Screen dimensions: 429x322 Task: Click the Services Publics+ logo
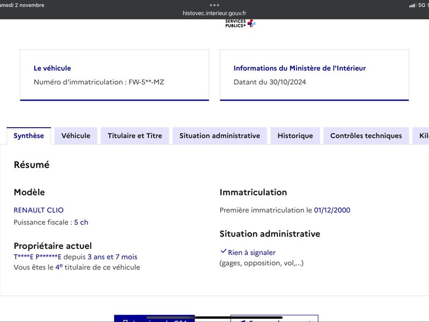[240, 24]
